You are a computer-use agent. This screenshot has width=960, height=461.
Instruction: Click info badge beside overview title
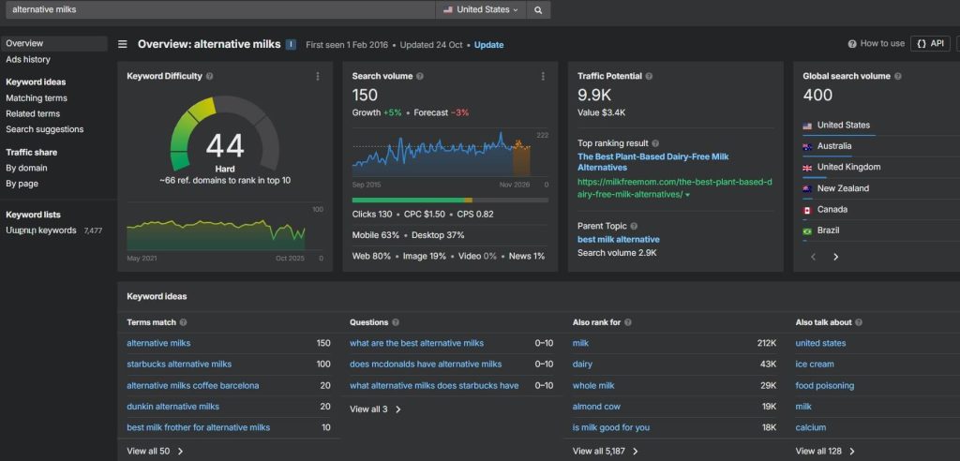292,44
